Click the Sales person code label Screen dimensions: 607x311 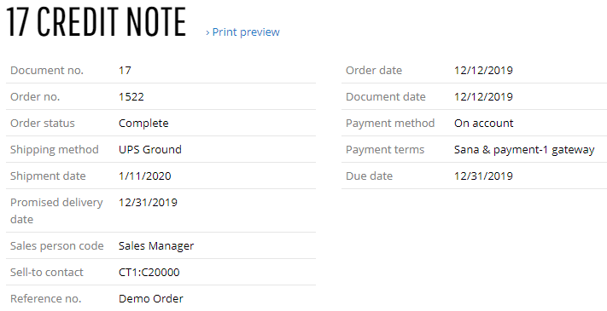(57, 246)
